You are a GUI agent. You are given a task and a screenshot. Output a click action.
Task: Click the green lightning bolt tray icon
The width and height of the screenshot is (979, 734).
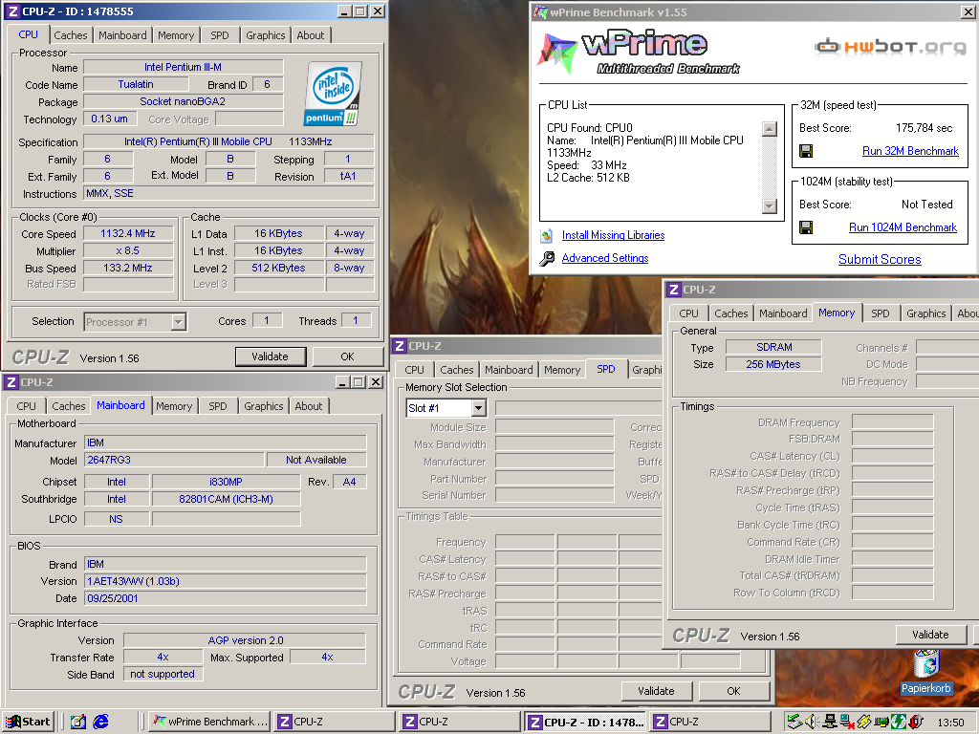[899, 722]
